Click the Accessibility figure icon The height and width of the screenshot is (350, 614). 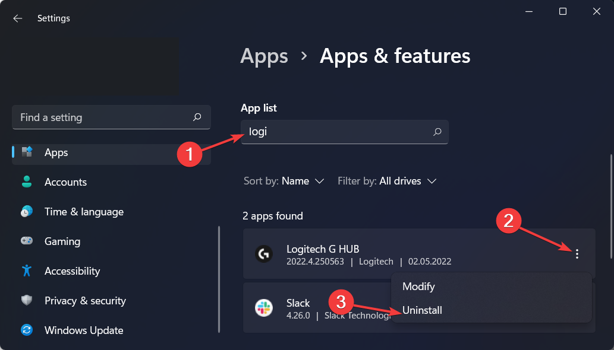click(27, 271)
